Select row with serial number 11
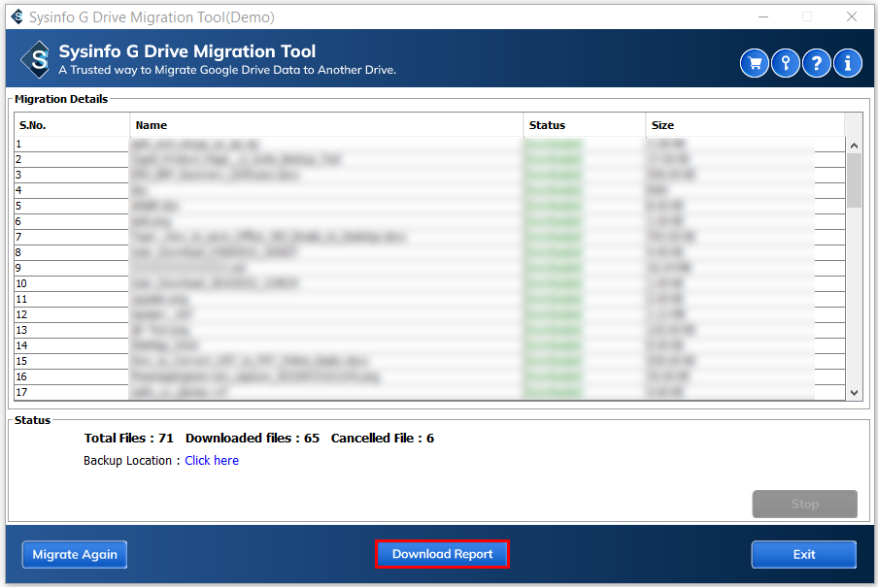 (x=429, y=300)
